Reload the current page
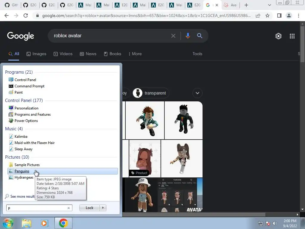This screenshot has height=229, width=305. [26, 16]
